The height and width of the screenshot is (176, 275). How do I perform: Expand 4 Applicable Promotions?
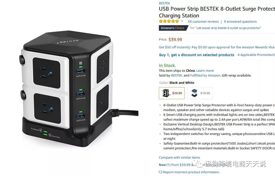point(256,55)
